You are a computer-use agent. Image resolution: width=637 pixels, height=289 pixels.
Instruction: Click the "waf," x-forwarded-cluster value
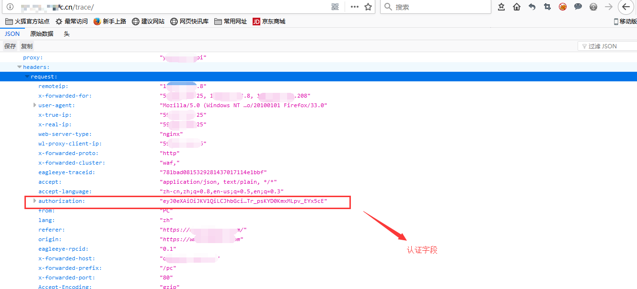click(169, 163)
